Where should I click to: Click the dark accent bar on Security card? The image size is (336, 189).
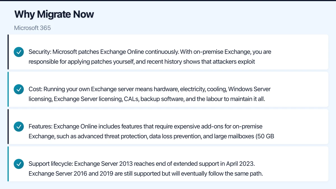click(x=8, y=52)
